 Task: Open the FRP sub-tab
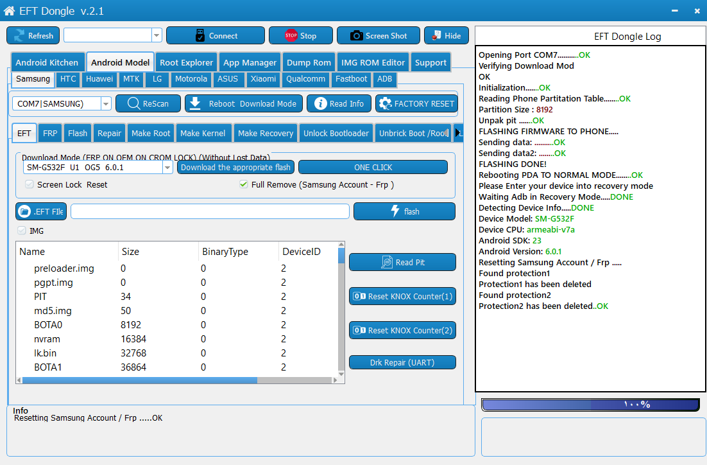[50, 133]
